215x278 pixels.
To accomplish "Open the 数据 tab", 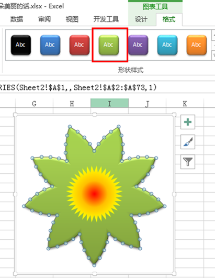I will pos(17,19).
